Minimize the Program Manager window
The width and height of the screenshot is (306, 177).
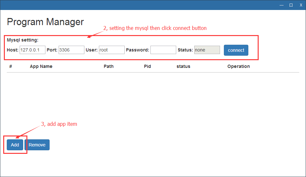[282, 5]
